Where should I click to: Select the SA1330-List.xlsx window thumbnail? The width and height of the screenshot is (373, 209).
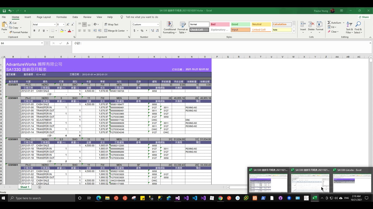352,180
